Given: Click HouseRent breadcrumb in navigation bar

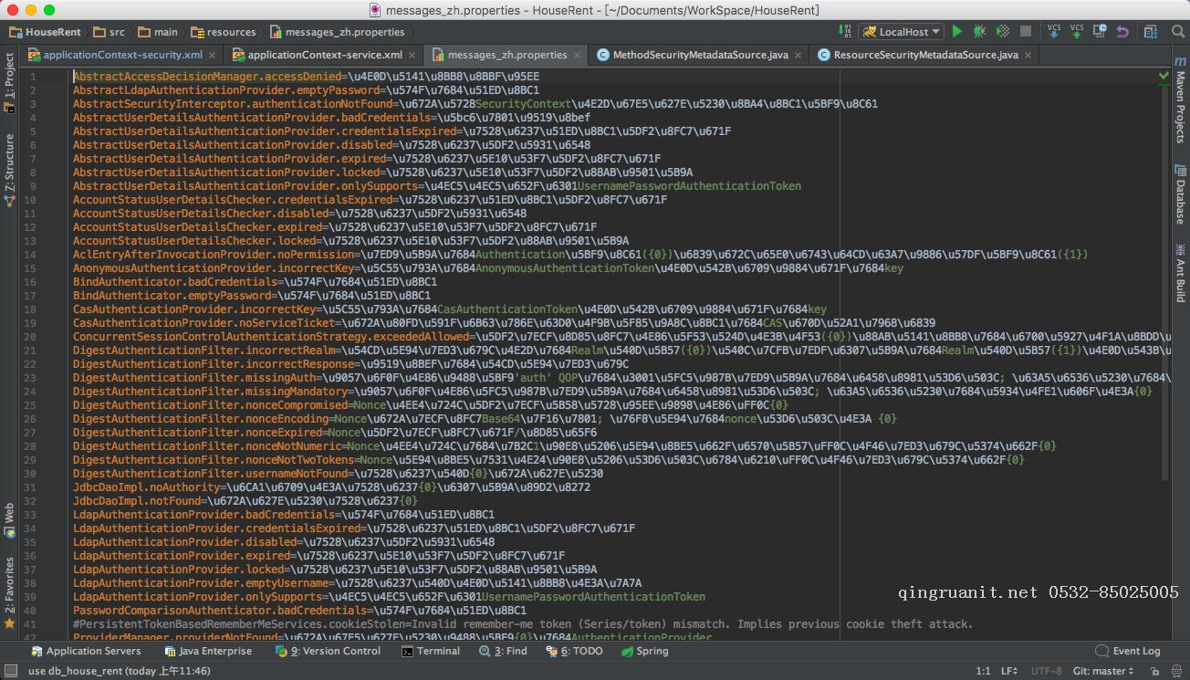Looking at the screenshot, I should [x=46, y=32].
